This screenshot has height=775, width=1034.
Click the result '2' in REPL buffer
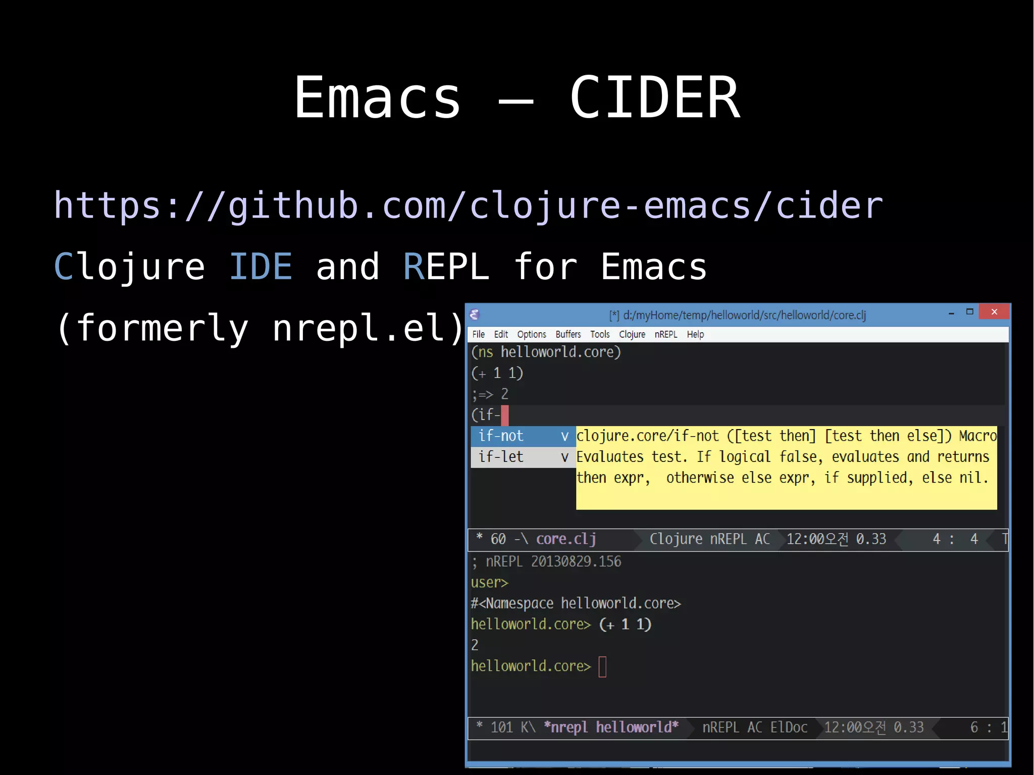(x=475, y=645)
